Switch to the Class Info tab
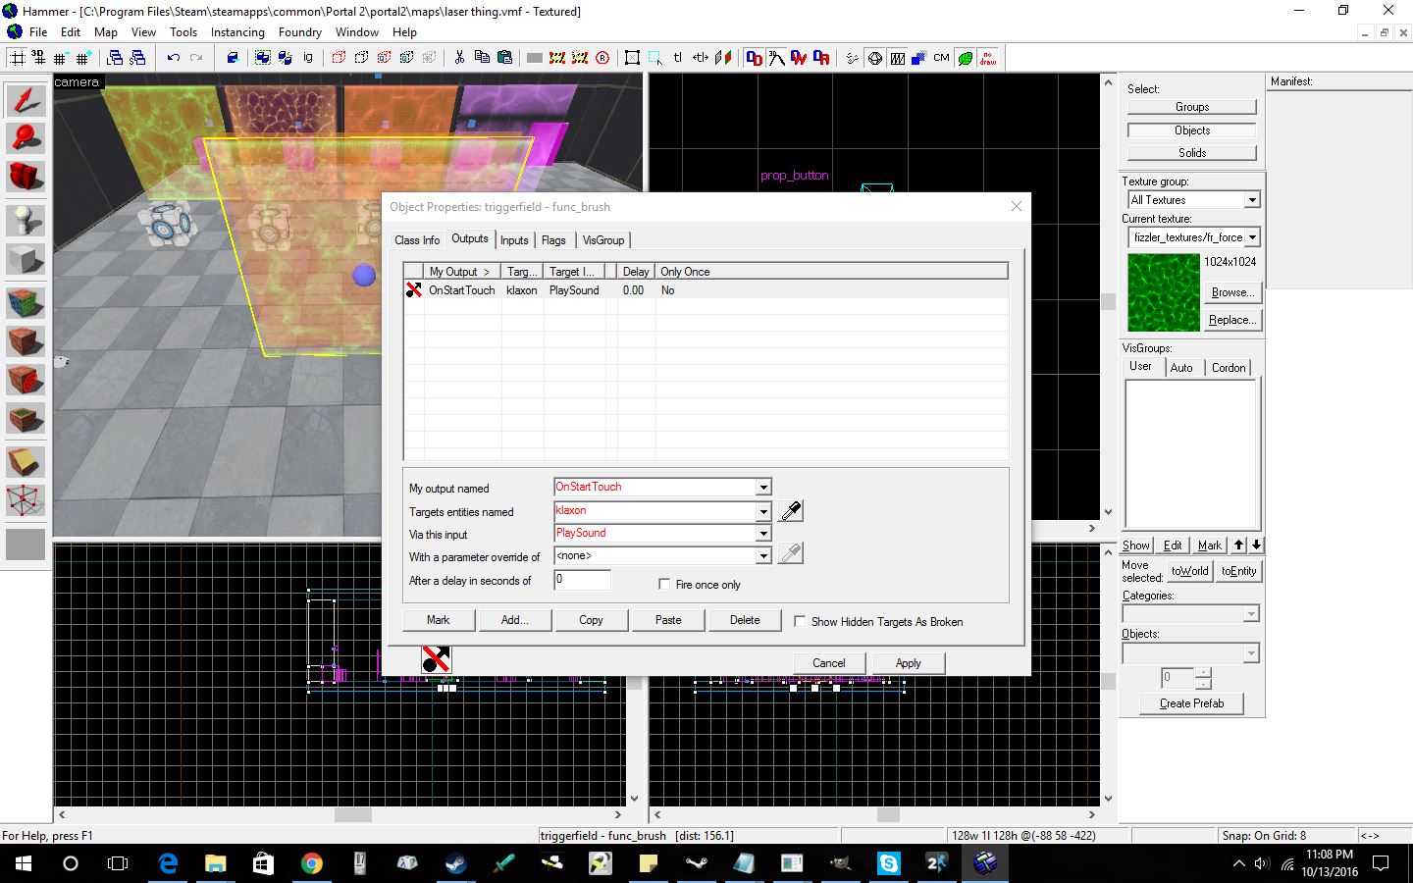1413x883 pixels. 417,240
